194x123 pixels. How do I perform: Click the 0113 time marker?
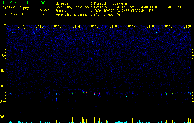(58, 26)
